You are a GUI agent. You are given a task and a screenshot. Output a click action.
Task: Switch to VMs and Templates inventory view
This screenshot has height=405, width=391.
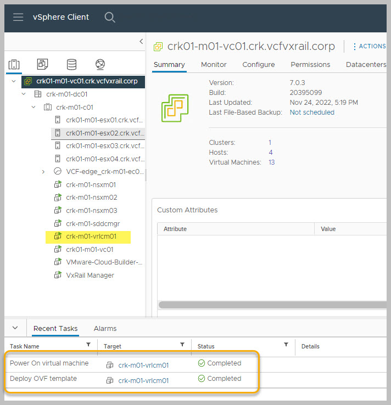pyautogui.click(x=43, y=64)
